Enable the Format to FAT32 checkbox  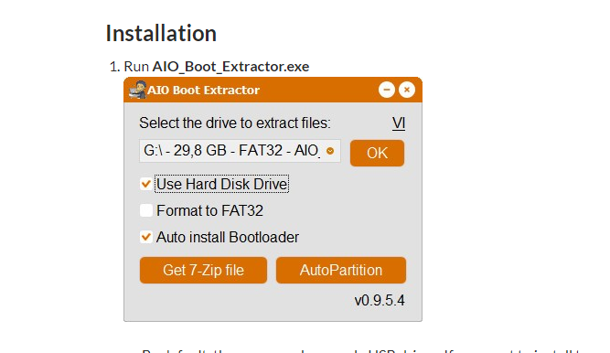coord(146,210)
